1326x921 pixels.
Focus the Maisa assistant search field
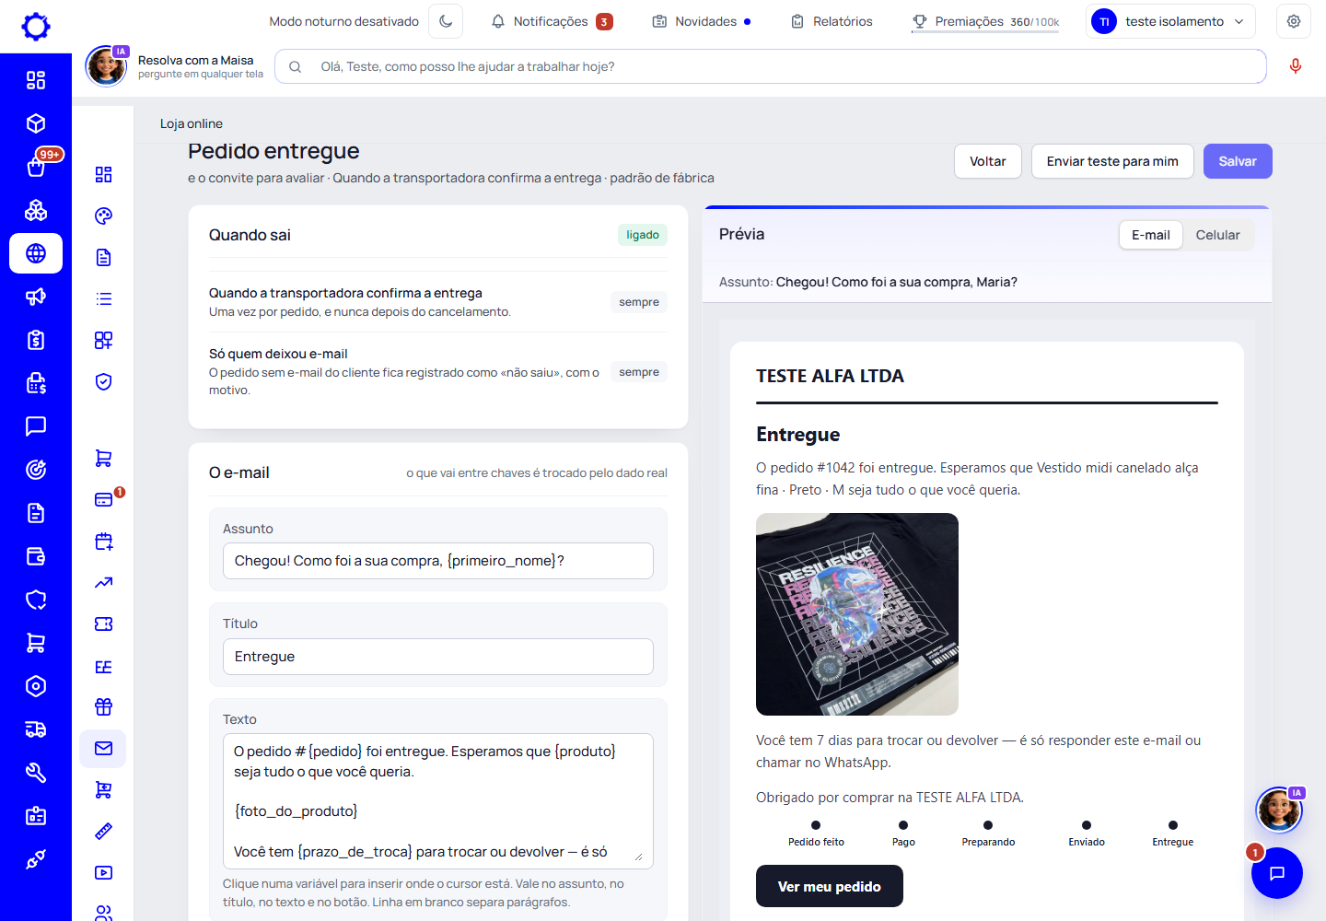pos(771,66)
